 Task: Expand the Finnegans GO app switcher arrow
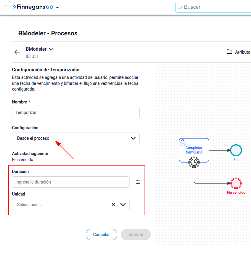point(57,7)
